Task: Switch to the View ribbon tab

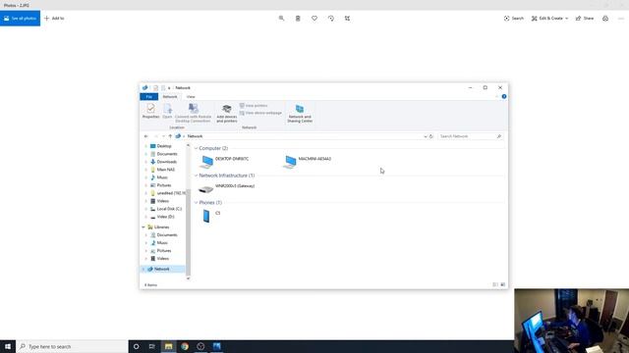Action: (191, 97)
